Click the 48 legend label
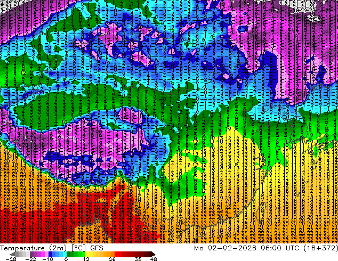This screenshot has height=261, width=338. pos(154,259)
